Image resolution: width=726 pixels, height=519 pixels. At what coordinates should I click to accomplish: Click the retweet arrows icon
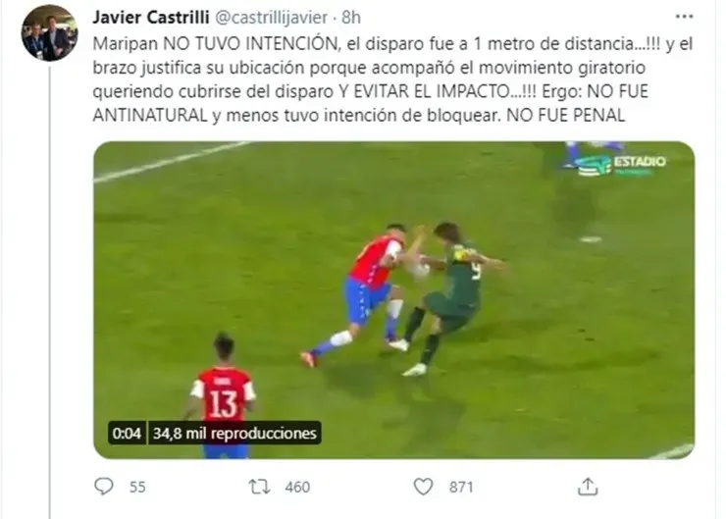point(259,487)
